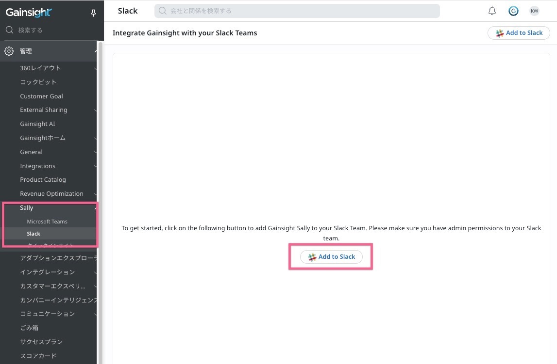Open サクセスプラン in the sidebar

click(41, 342)
